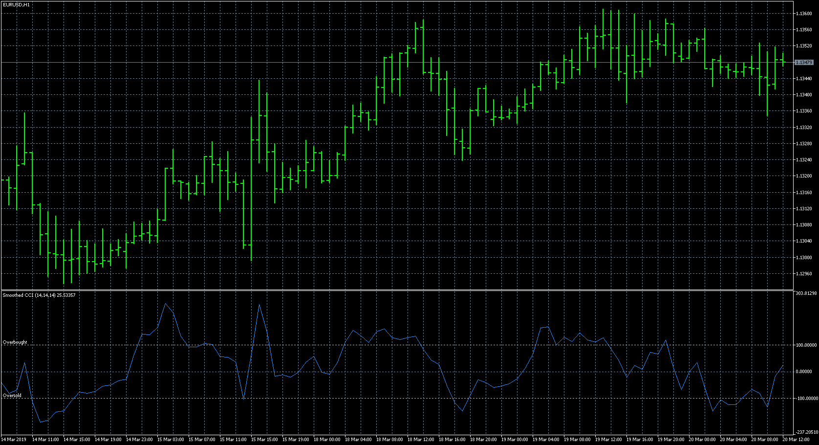Click the 15 Mar 15:00 time label
The height and width of the screenshot is (445, 819).
click(264, 440)
